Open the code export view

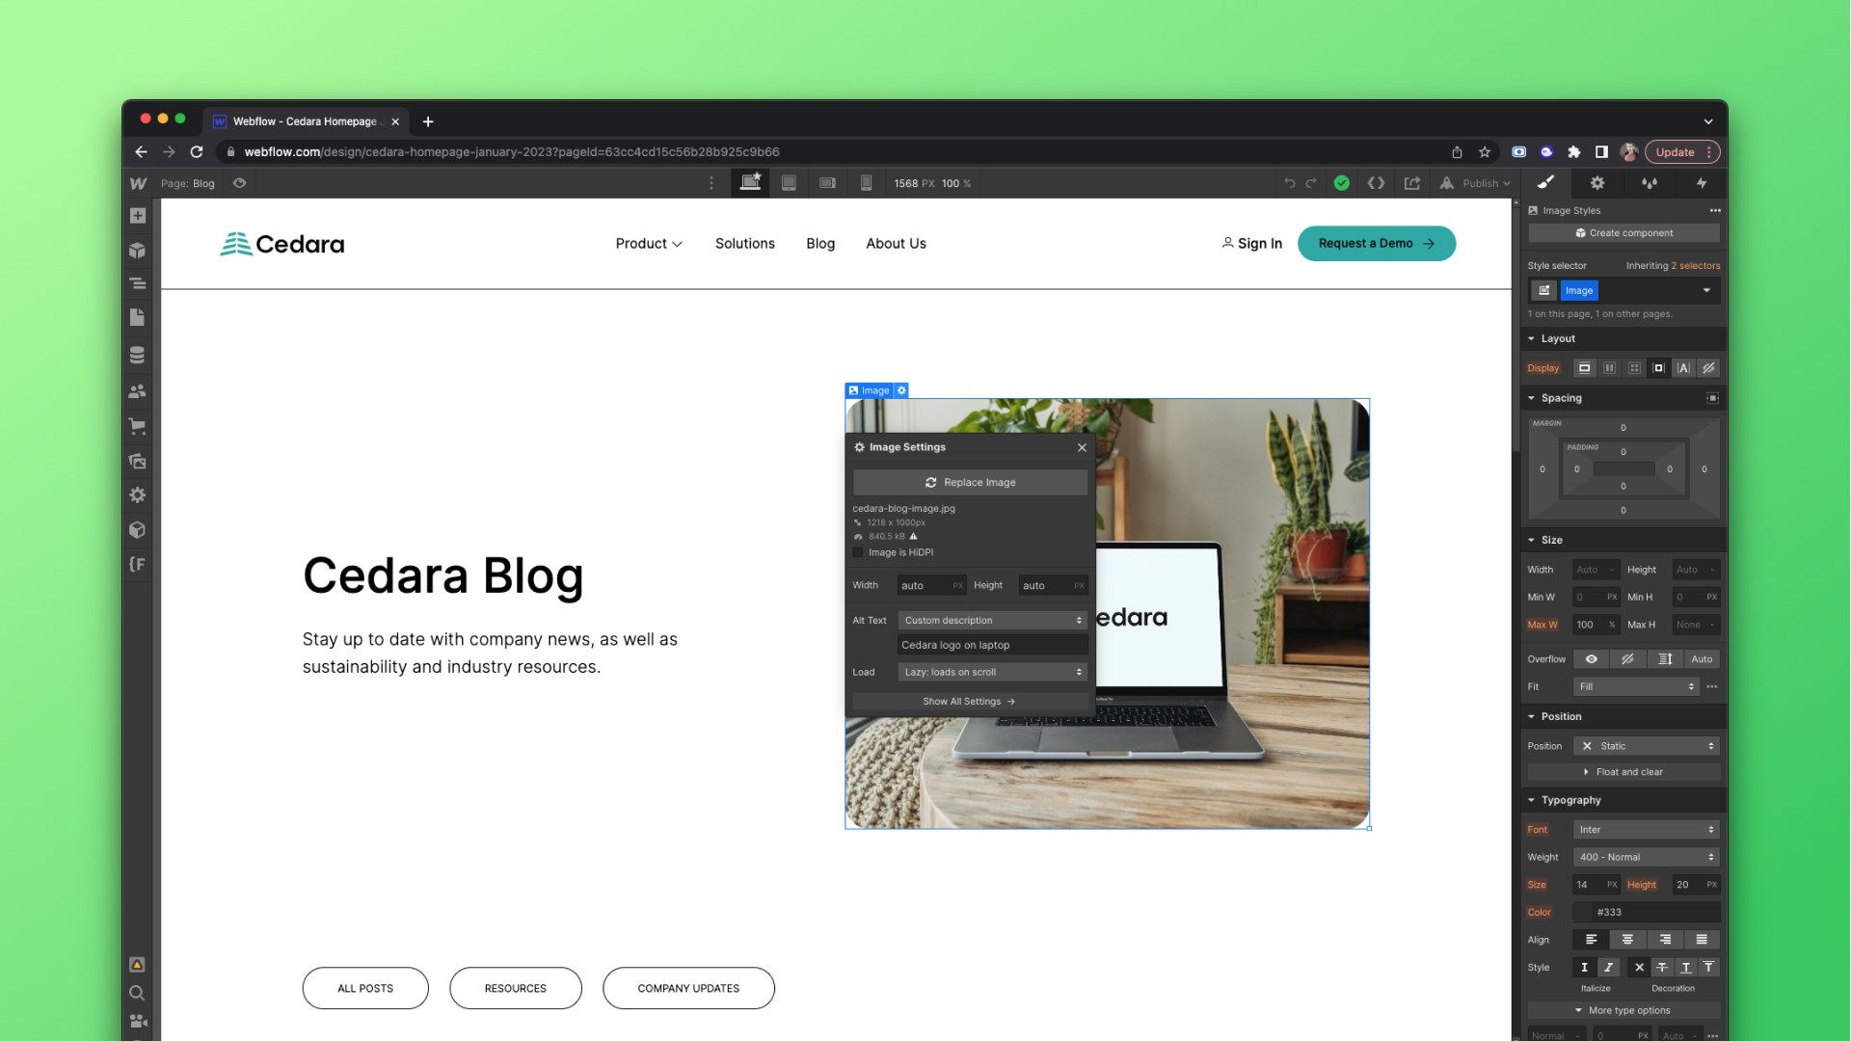tap(1377, 182)
